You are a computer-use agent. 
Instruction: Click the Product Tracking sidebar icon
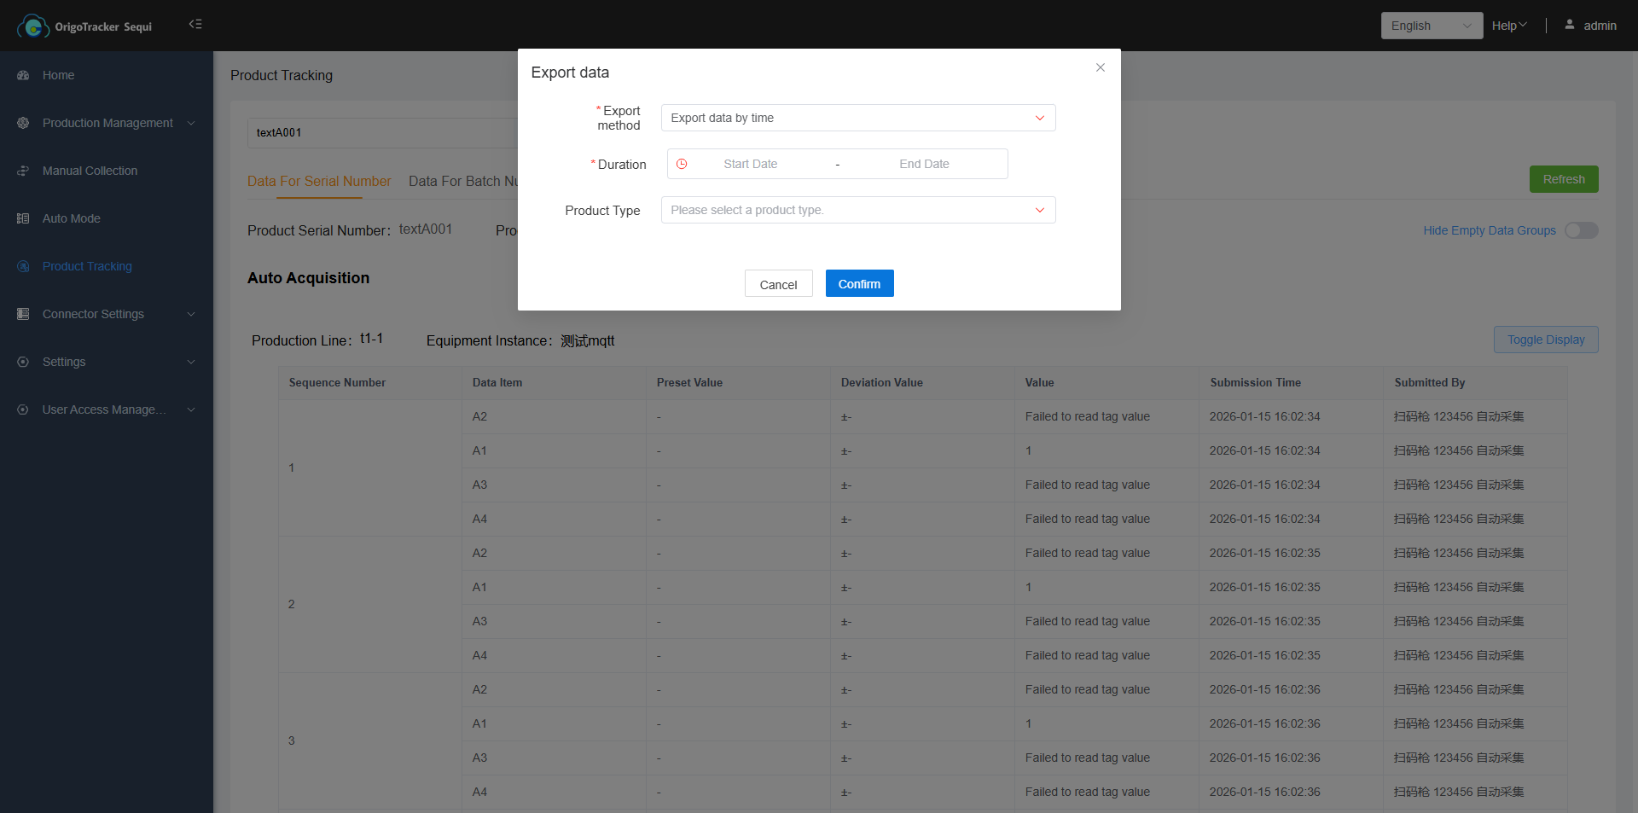[23, 266]
